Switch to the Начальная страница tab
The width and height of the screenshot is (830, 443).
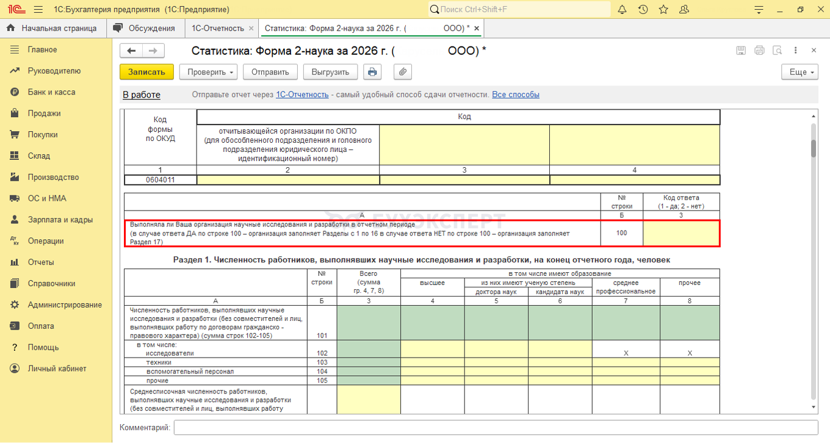(53, 29)
